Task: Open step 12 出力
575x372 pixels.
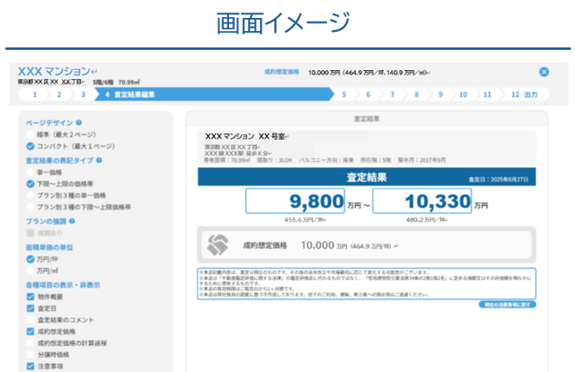Action: [524, 95]
